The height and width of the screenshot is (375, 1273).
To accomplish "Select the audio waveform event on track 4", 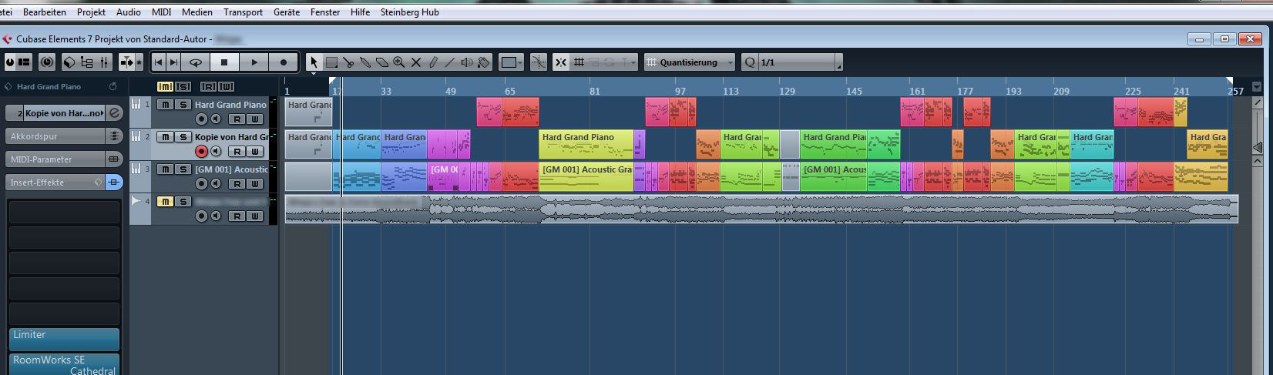I will click(x=761, y=209).
